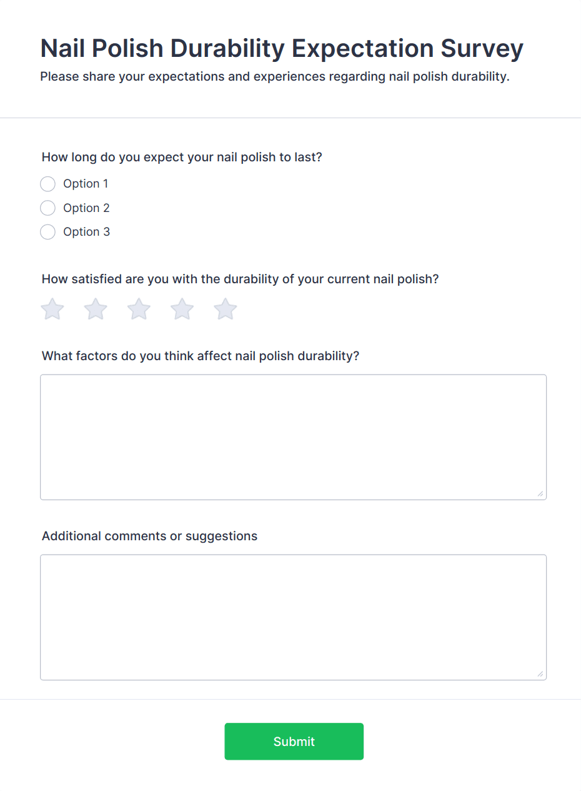Choose Option 3 under the first question

[47, 231]
